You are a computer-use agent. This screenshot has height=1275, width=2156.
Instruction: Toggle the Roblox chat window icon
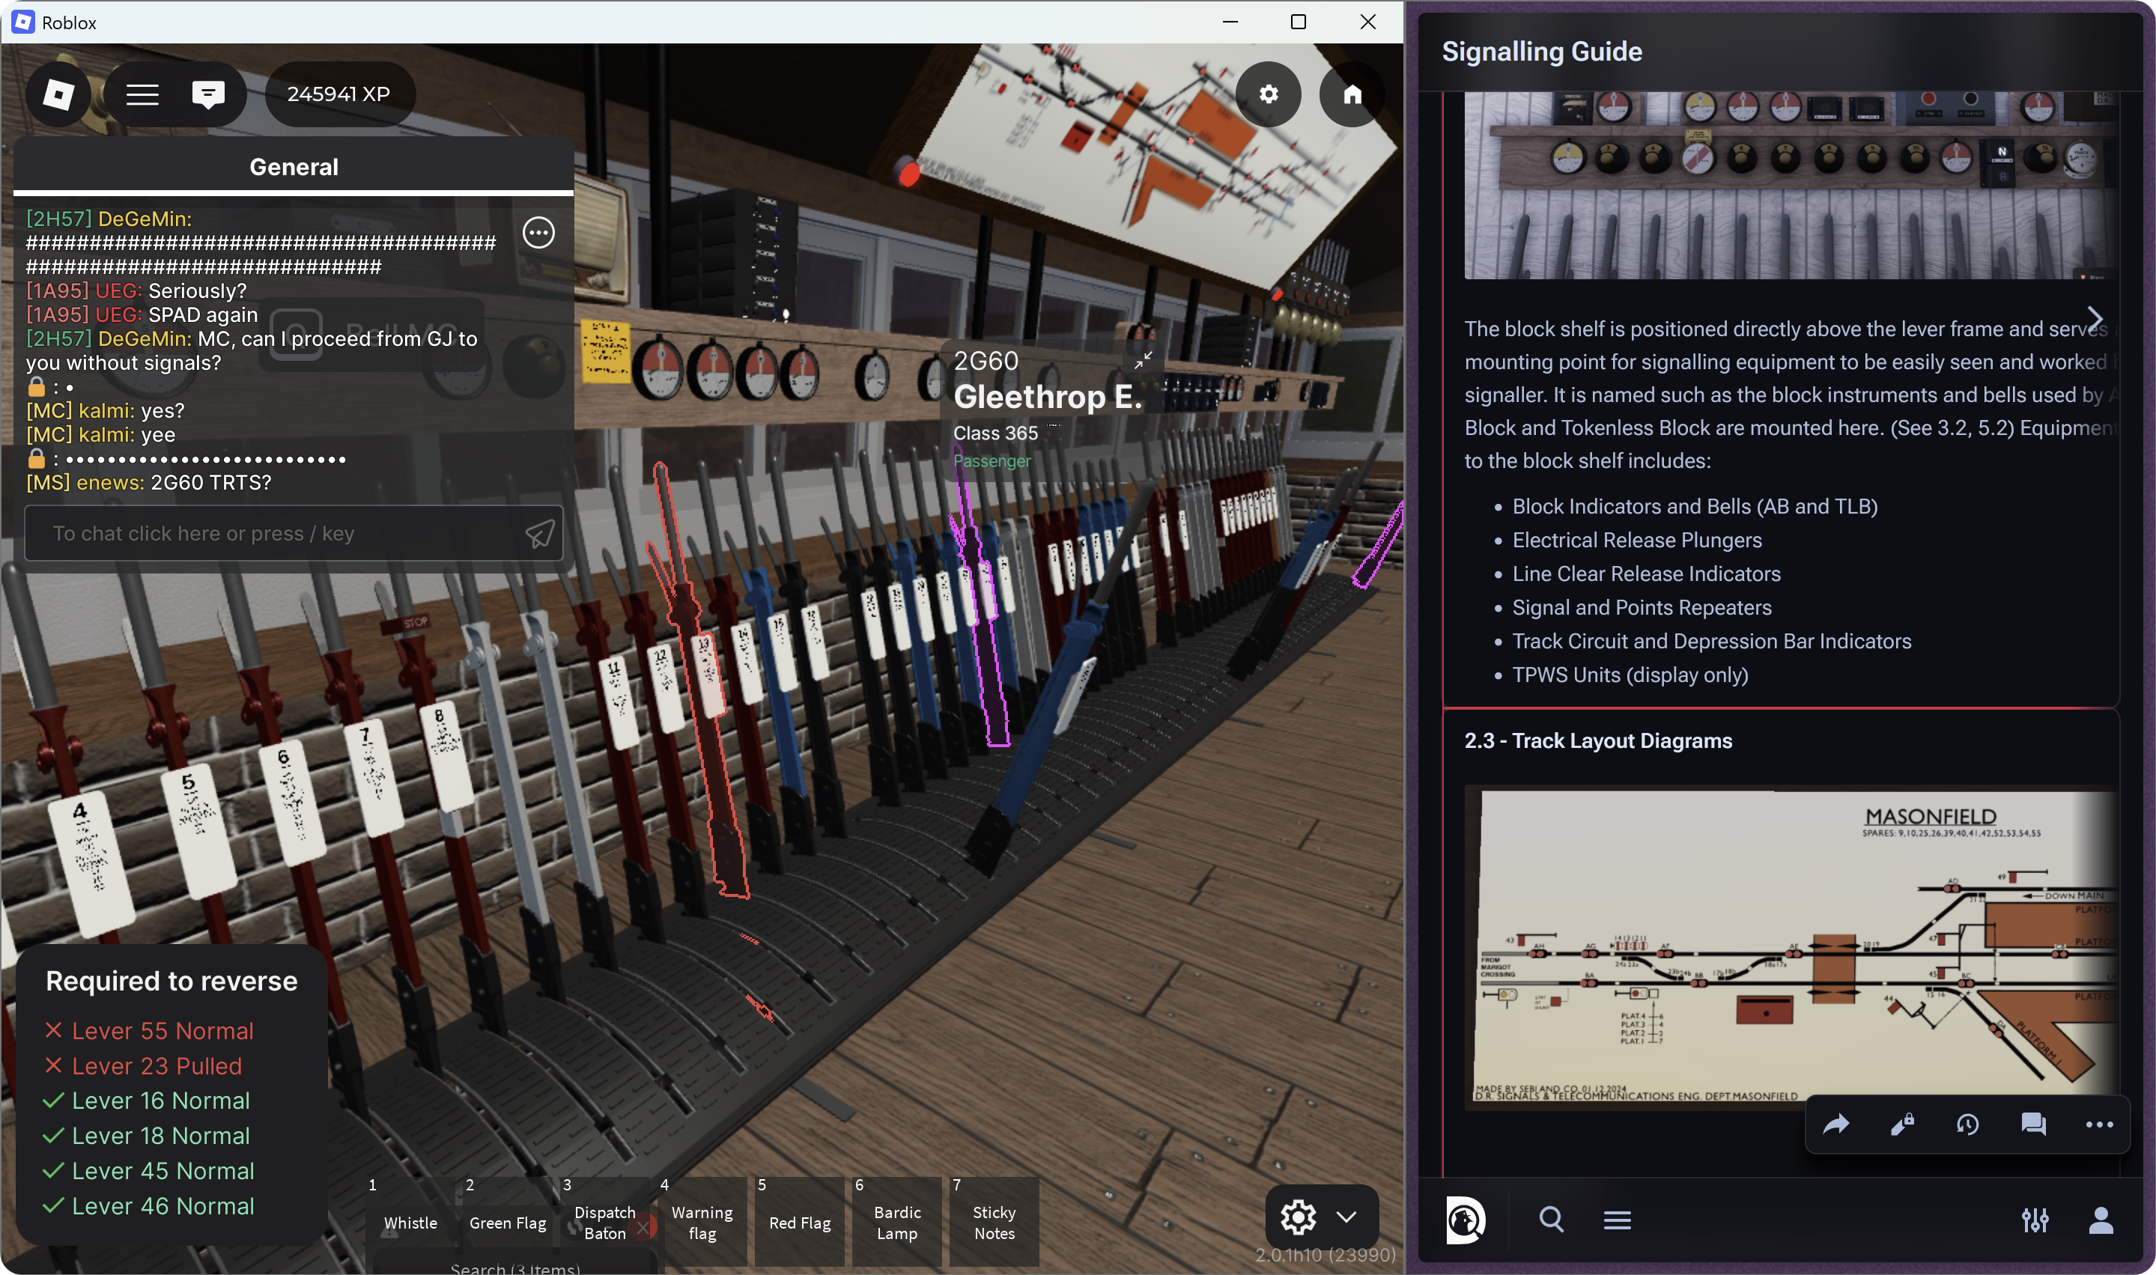pos(208,94)
